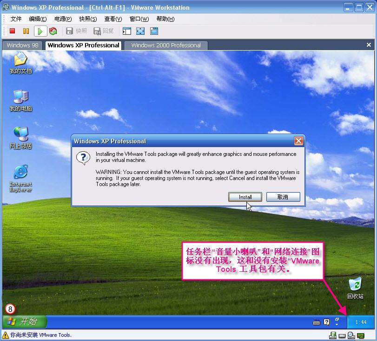Click the 回复 revert snapshot icon
This screenshot has height=341, width=377.
pyautogui.click(x=97, y=31)
